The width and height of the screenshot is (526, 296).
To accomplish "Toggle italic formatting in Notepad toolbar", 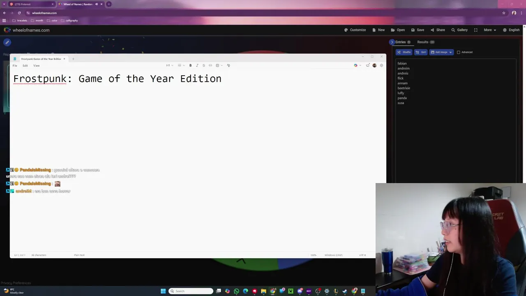I will pos(197,65).
